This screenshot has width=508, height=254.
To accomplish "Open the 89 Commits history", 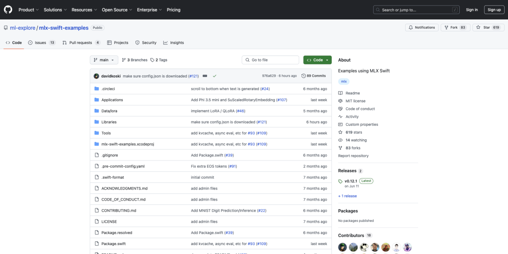I will (314, 76).
